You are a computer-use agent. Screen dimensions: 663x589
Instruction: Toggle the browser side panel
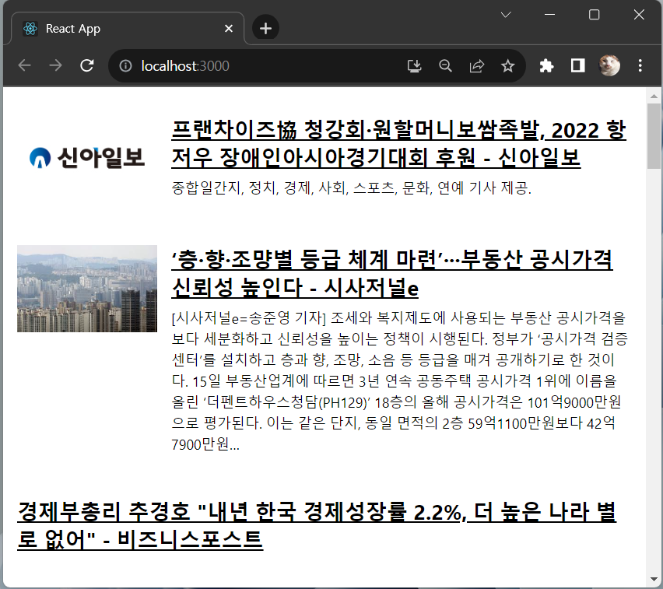pyautogui.click(x=577, y=65)
